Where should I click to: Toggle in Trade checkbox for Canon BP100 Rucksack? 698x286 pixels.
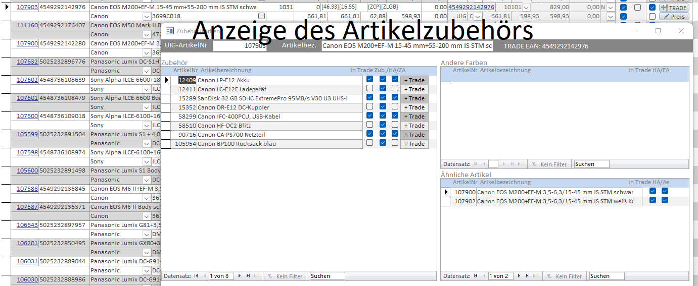[370, 143]
